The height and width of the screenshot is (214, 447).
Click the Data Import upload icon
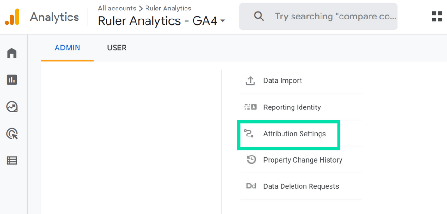pos(251,81)
